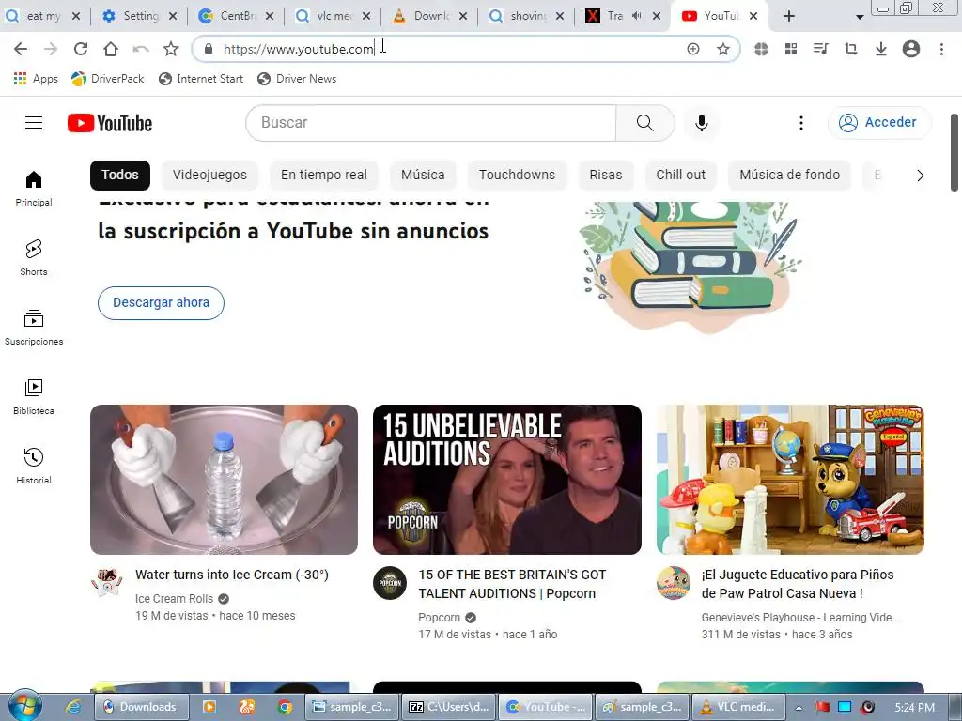Select the Risas filter chip
The image size is (962, 721).
606,175
